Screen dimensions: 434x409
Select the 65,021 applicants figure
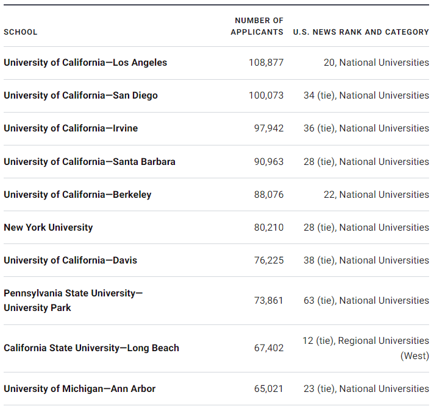click(268, 389)
